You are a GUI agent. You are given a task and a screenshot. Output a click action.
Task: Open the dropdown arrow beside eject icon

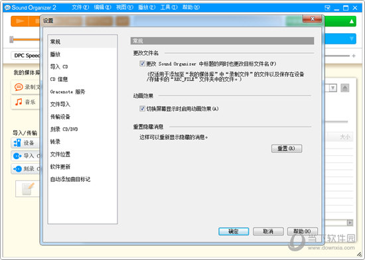[x=333, y=88]
